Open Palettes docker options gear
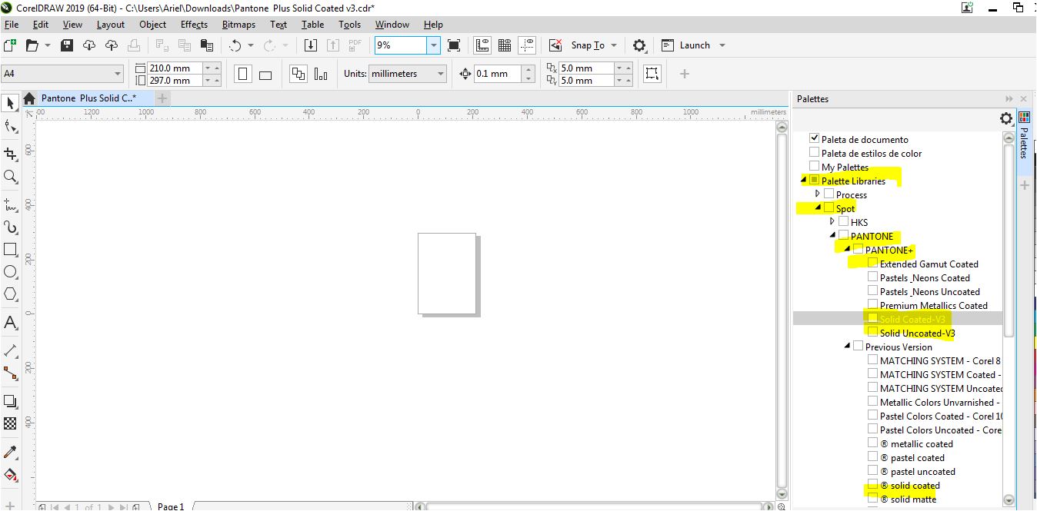This screenshot has height=511, width=1037. 1005,118
